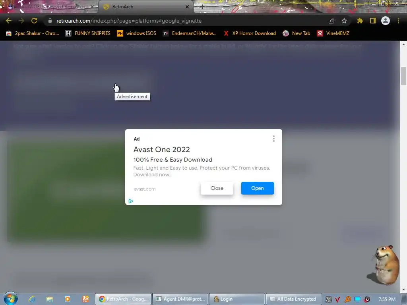Open the ad options three-dot menu
Screen dimensions: 407x305
273,139
